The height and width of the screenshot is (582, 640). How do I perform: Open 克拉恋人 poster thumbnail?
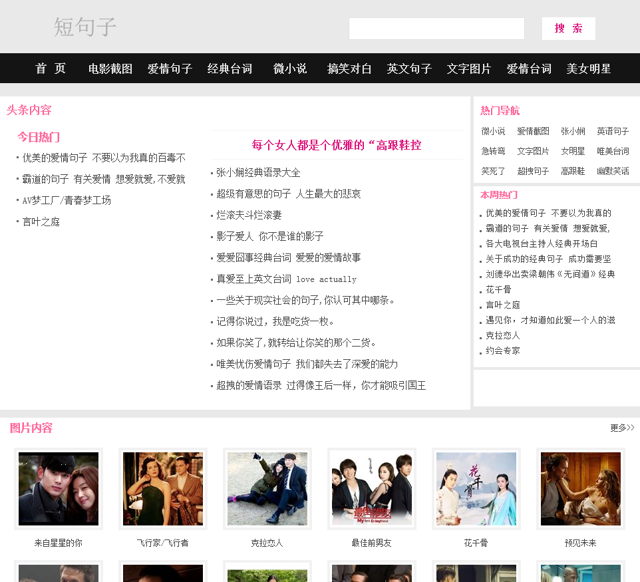coord(267,488)
